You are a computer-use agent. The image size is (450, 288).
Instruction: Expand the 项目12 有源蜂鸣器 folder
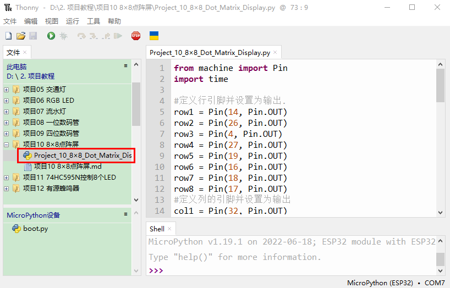point(7,189)
